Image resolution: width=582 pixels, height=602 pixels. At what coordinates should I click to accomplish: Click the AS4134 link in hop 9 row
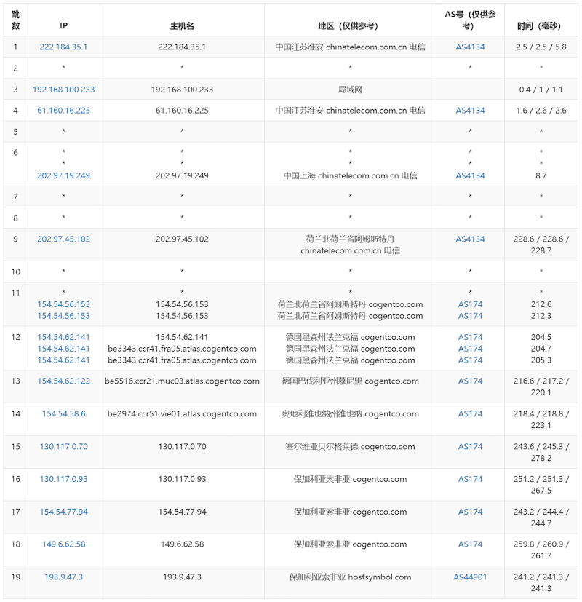point(470,239)
